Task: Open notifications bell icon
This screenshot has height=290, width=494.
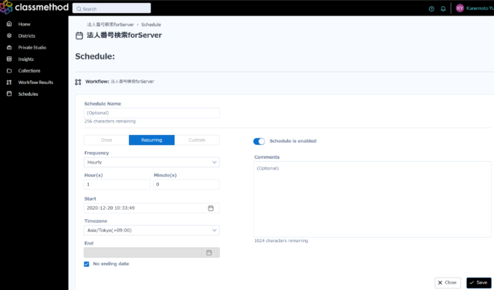Action: (443, 8)
